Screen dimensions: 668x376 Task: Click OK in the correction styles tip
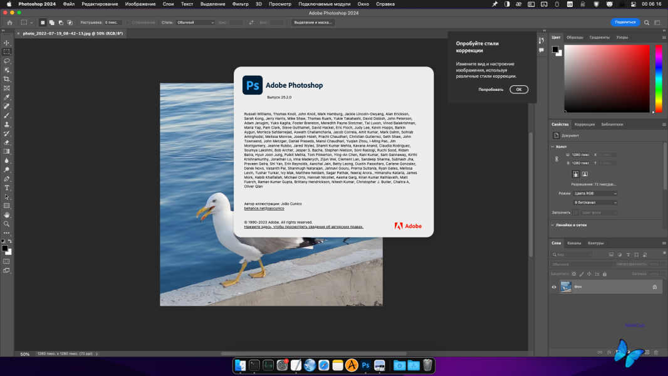click(x=519, y=90)
